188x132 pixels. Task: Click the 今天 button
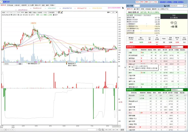pos(185,6)
